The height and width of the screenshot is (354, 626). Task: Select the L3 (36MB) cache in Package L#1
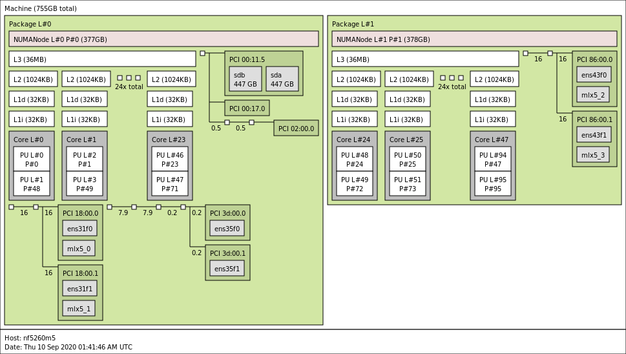[x=425, y=59]
